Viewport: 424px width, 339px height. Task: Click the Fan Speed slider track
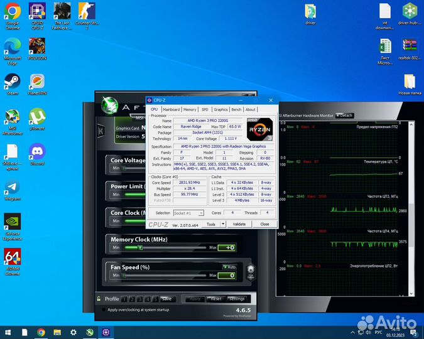pos(165,275)
